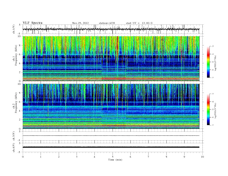This screenshot has height=176, width=228.
Task: Click the date text "Nov.18, 2012"
Action: [80, 23]
